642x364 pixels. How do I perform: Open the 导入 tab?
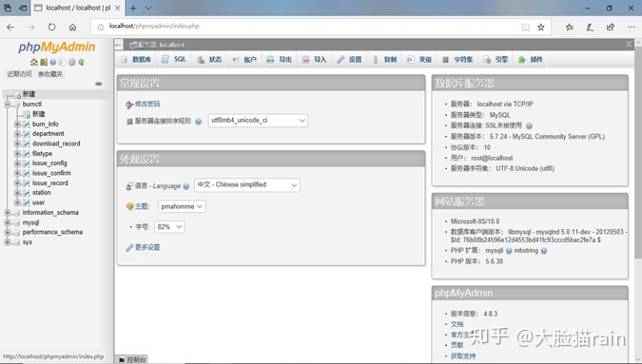tap(315, 60)
